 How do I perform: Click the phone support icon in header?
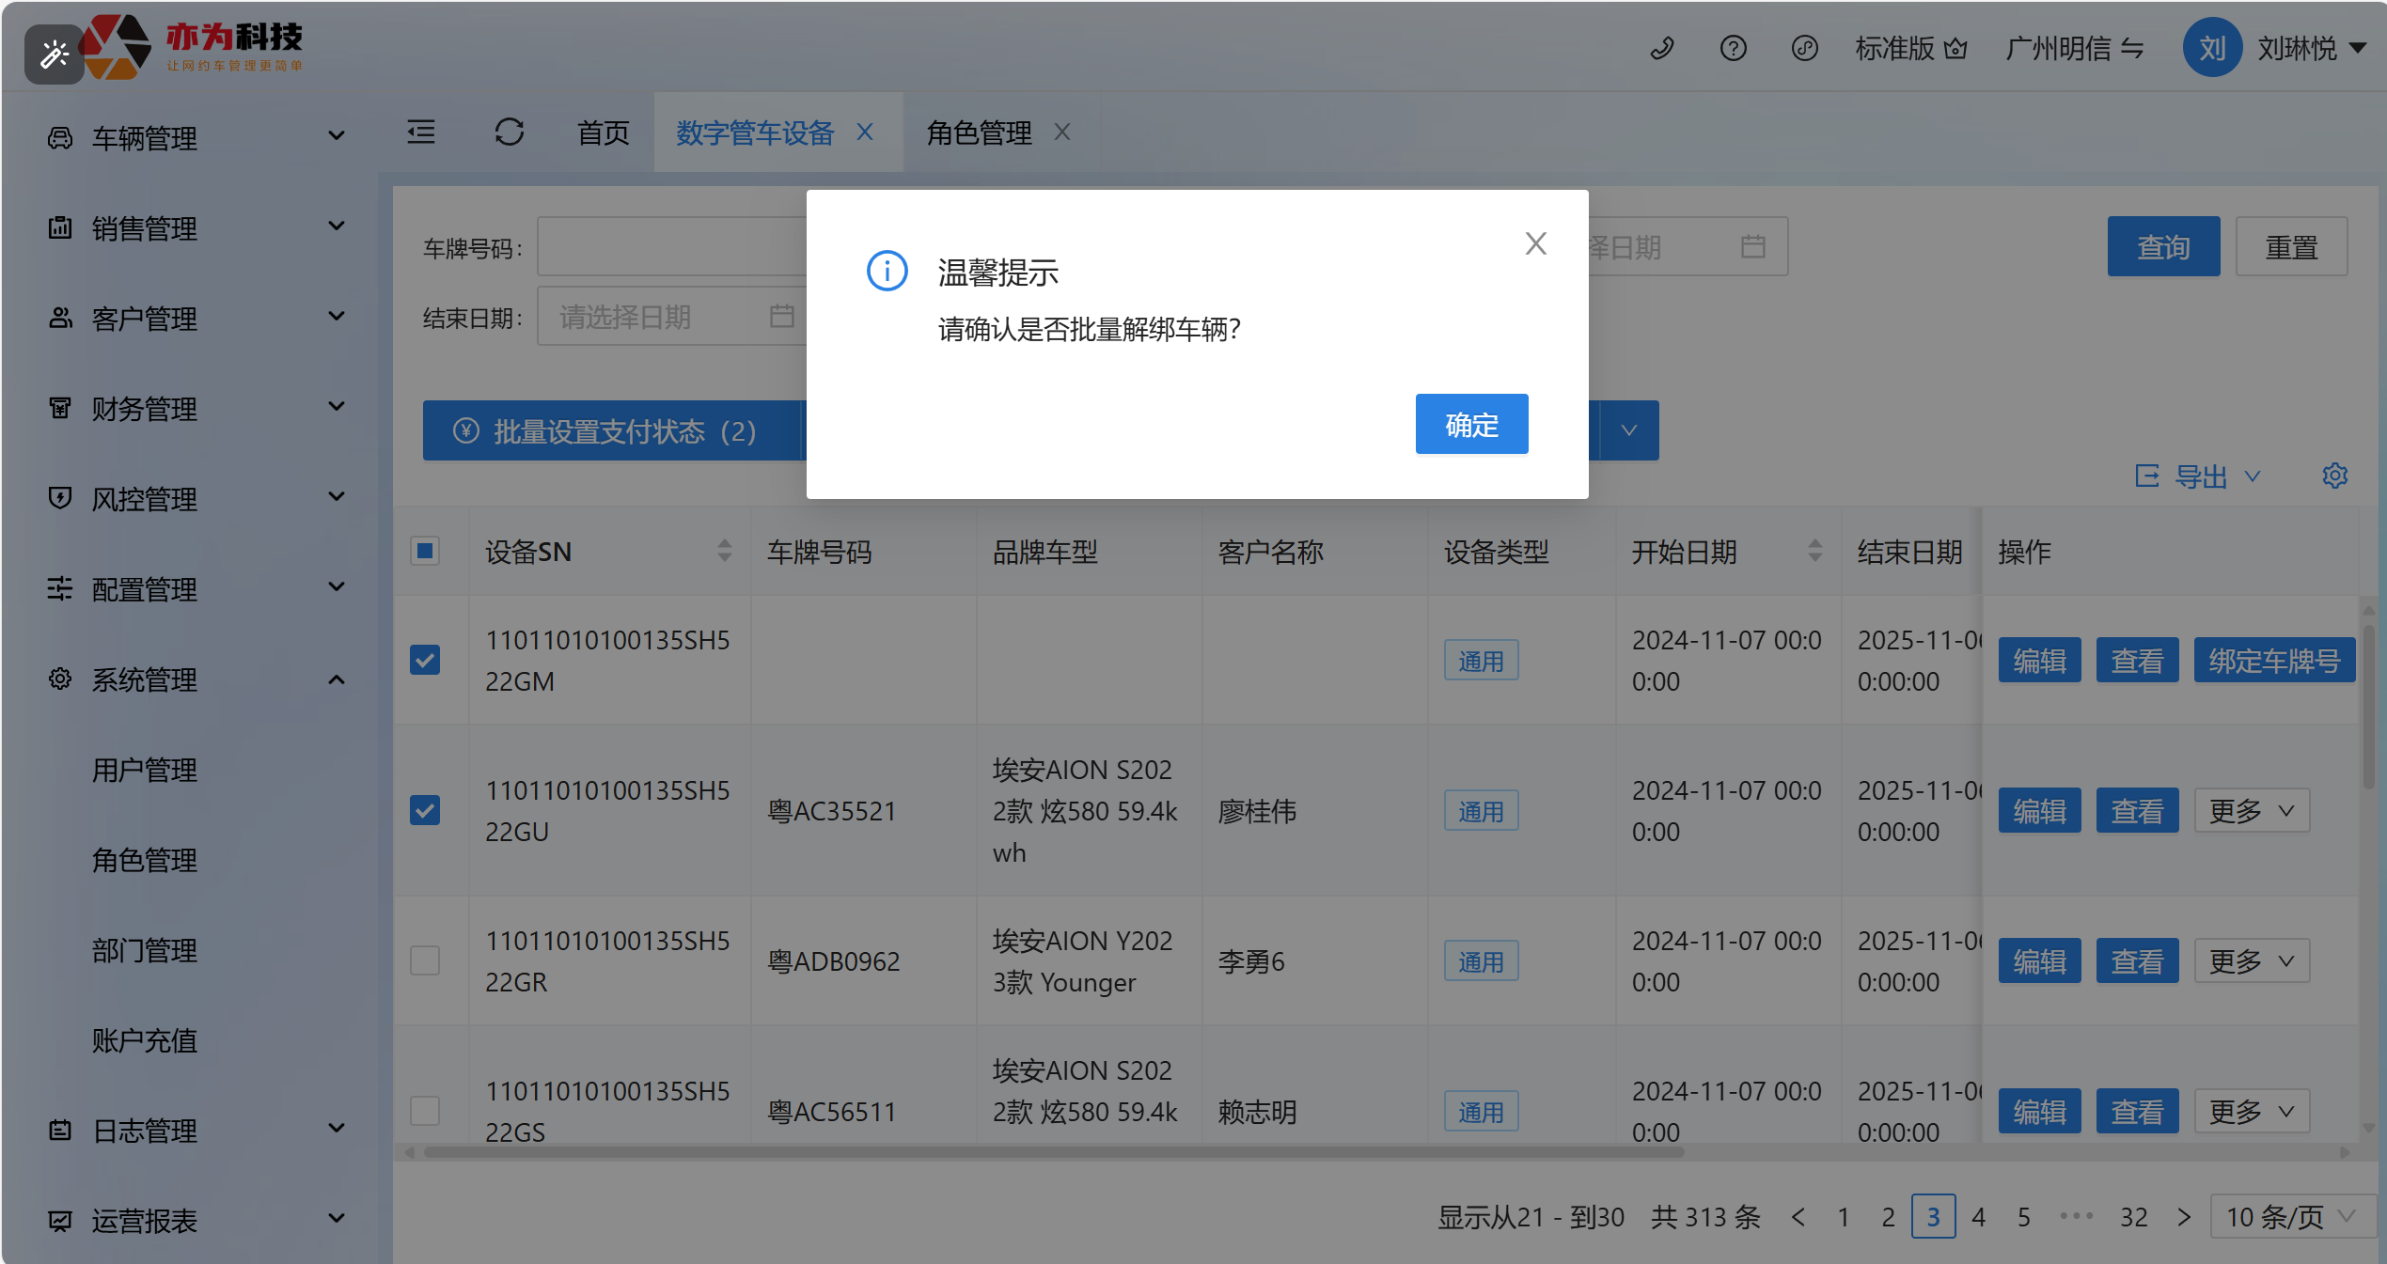coord(1661,48)
